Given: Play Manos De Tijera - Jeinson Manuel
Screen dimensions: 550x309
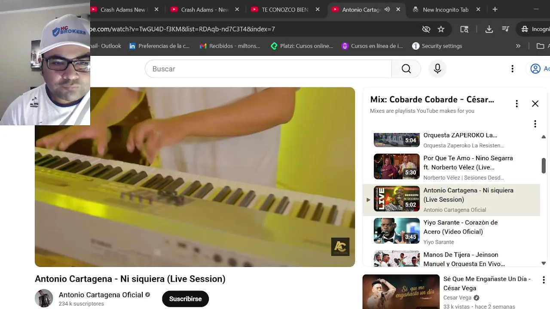Looking at the screenshot, I should coord(464,259).
